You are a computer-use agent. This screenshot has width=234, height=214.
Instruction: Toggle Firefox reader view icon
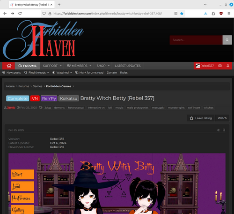[x=176, y=14]
